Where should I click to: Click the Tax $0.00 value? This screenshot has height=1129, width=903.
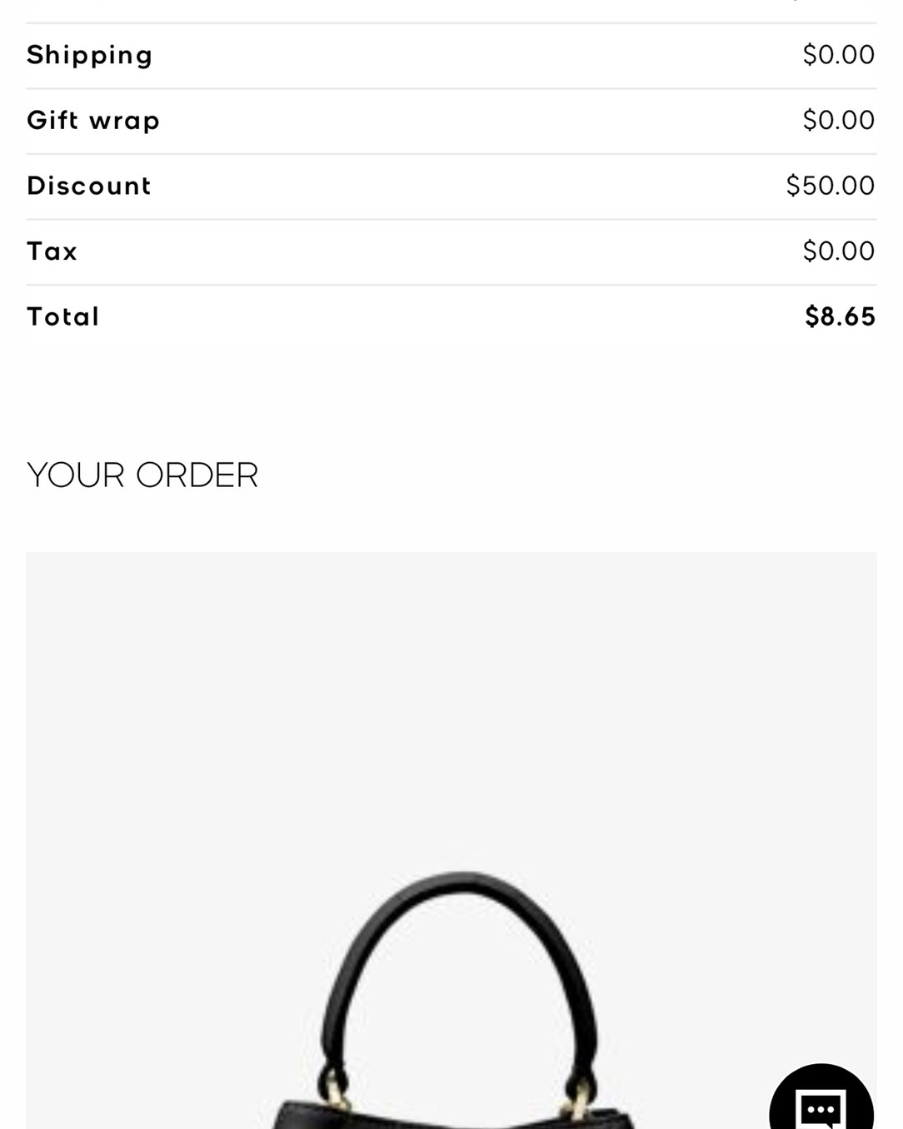[838, 251]
